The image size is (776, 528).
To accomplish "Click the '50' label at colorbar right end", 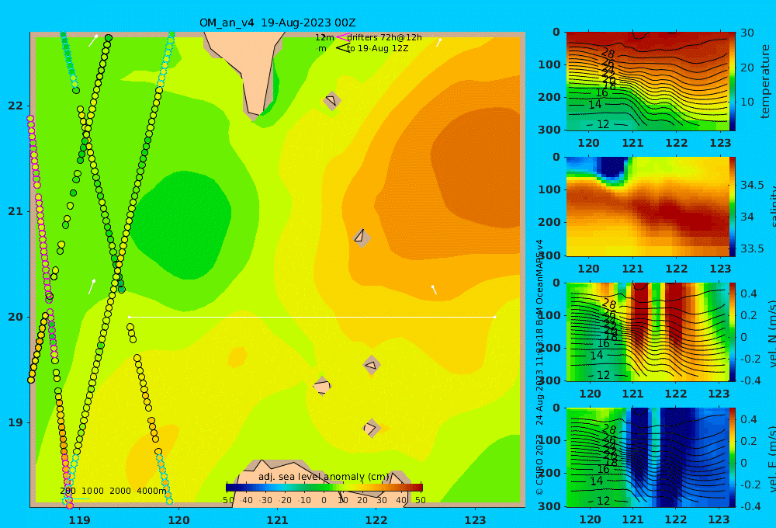I will click(x=420, y=500).
